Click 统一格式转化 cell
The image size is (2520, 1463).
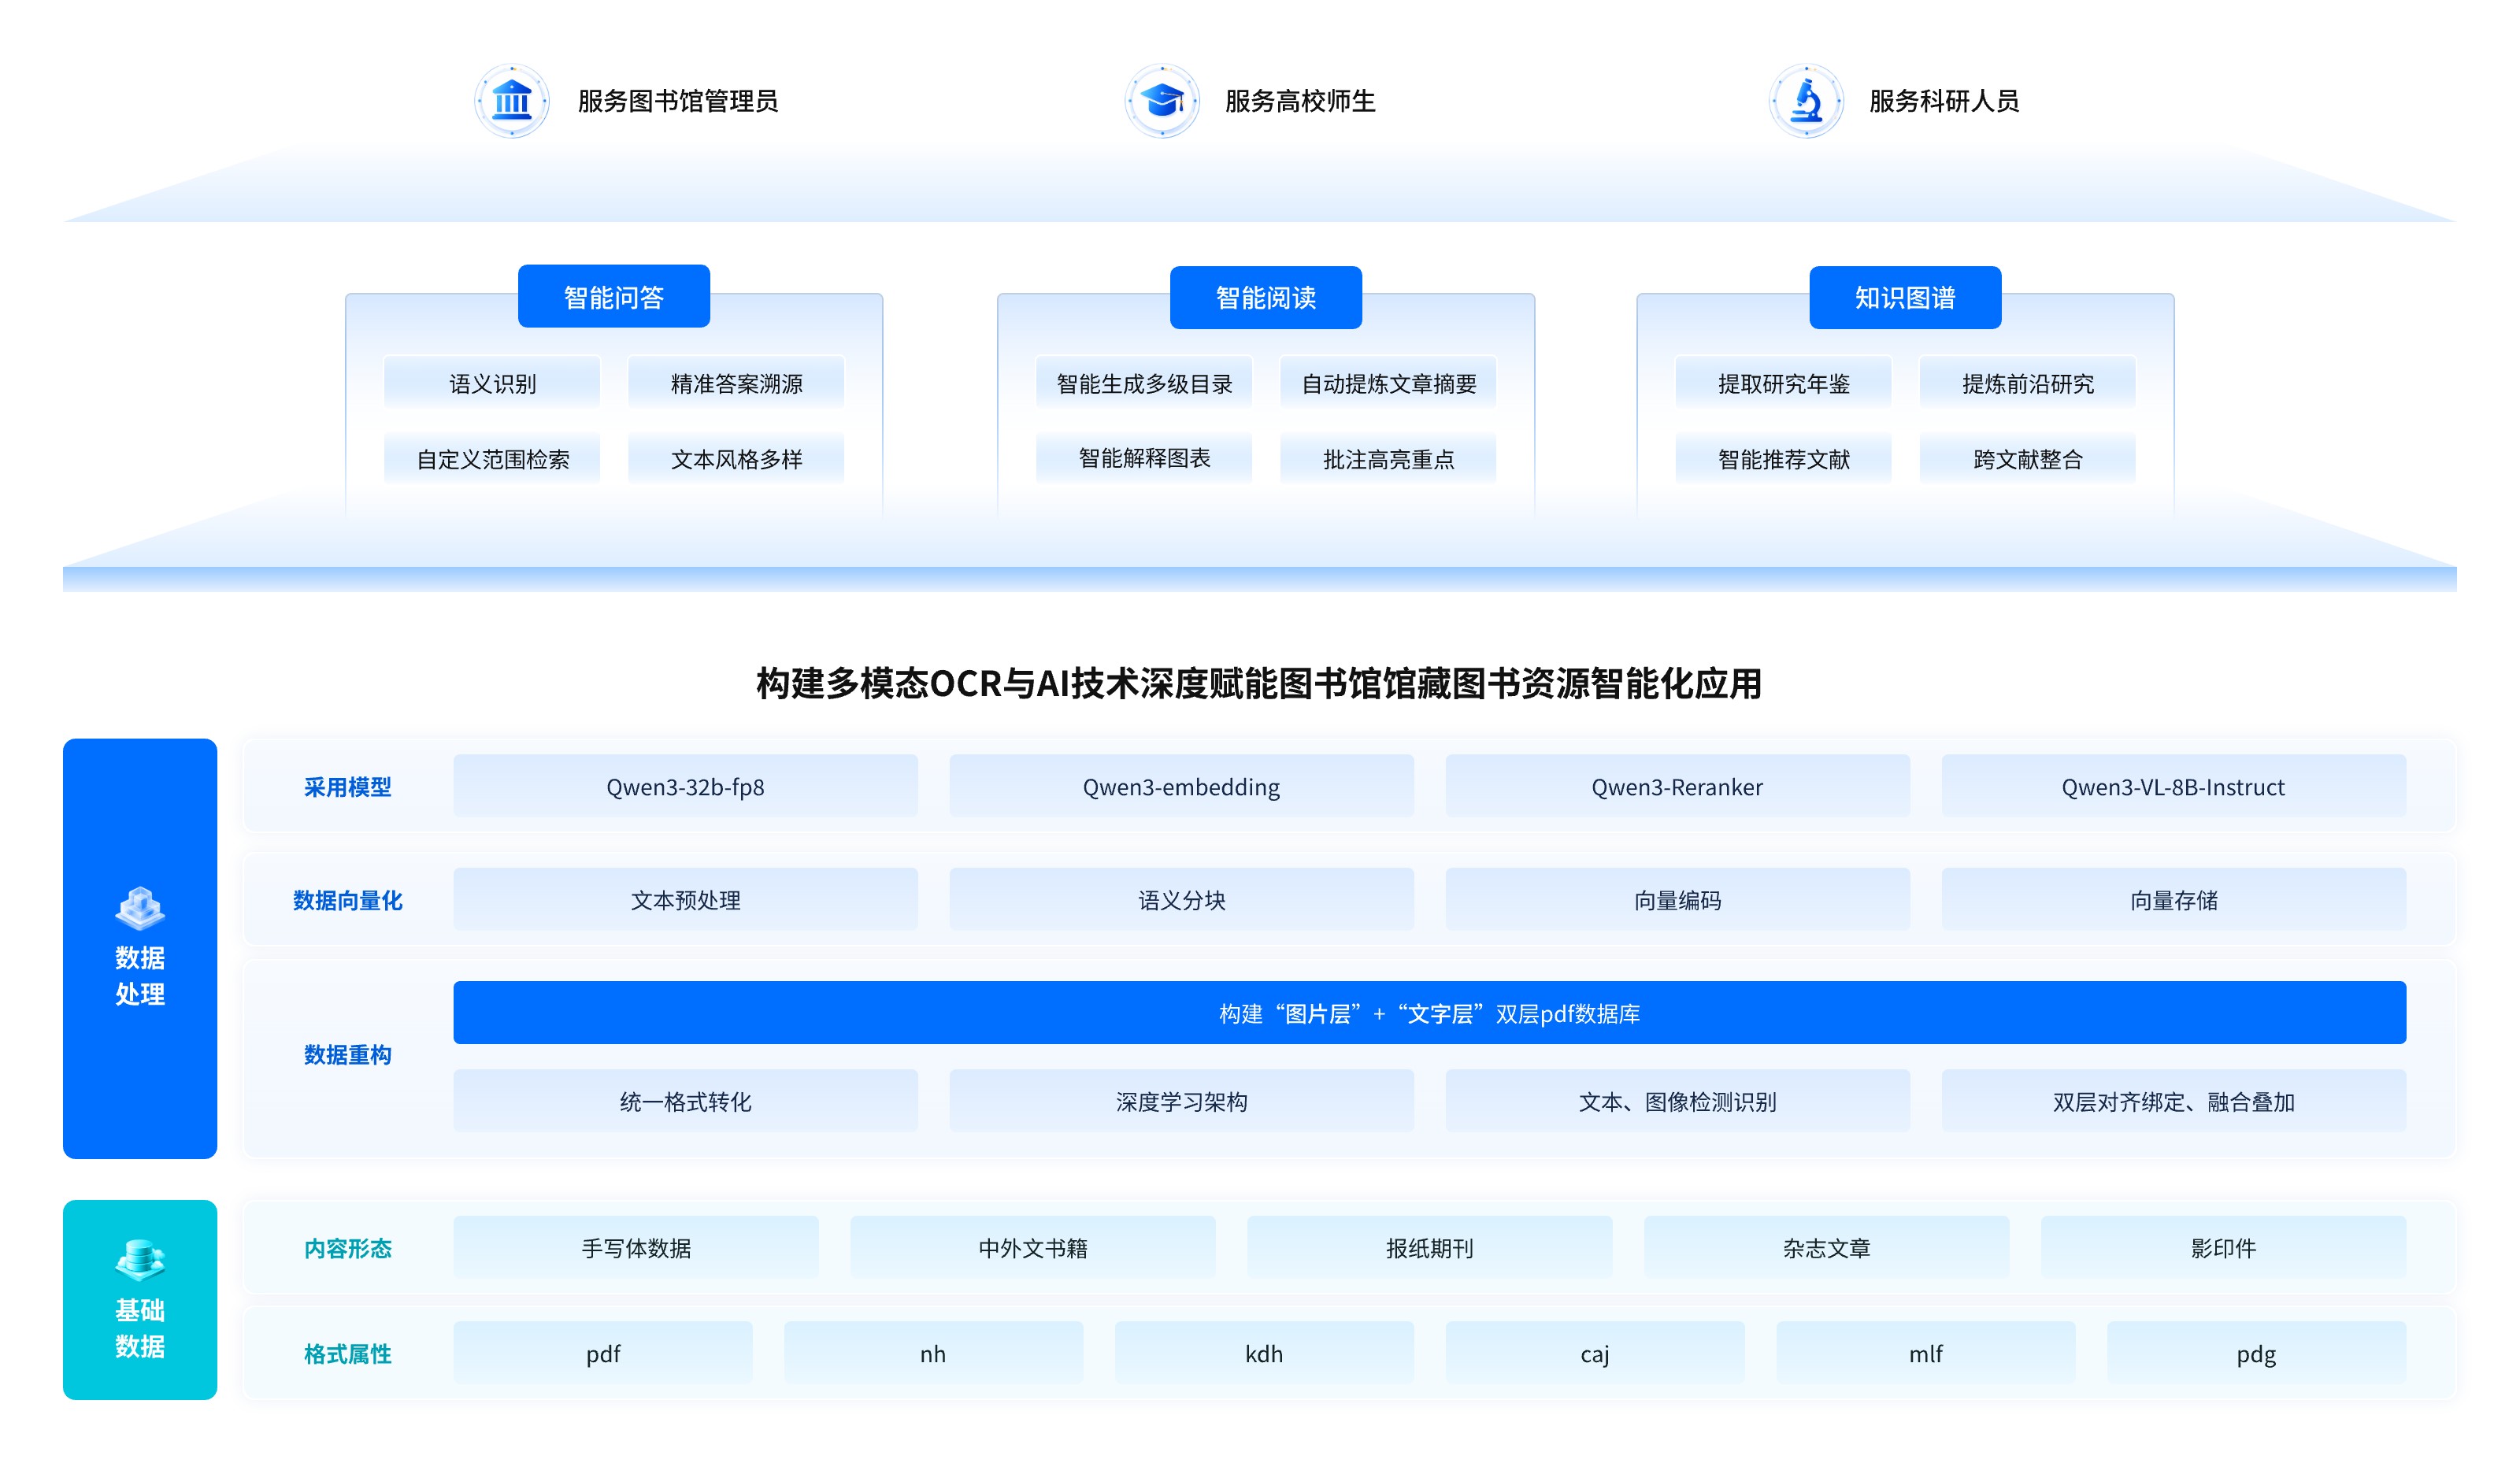pos(685,1101)
